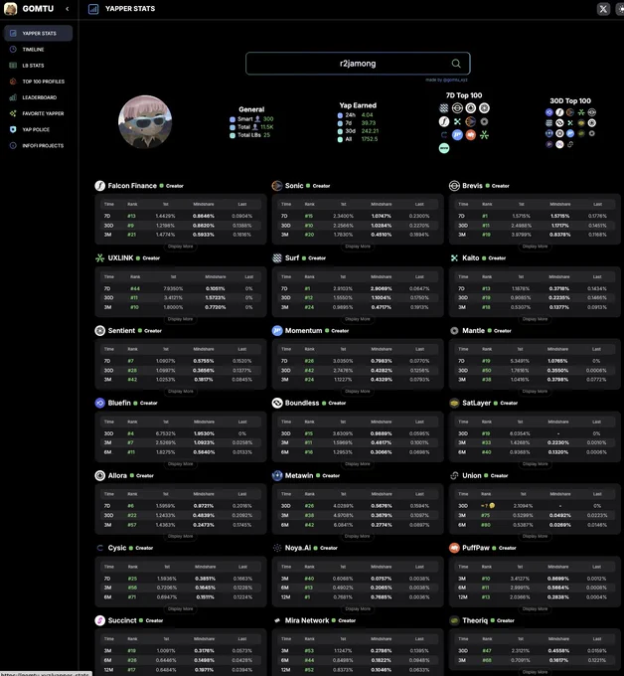Click the Yap Earned heading
Viewport: 624px width, 676px height.
coord(358,105)
